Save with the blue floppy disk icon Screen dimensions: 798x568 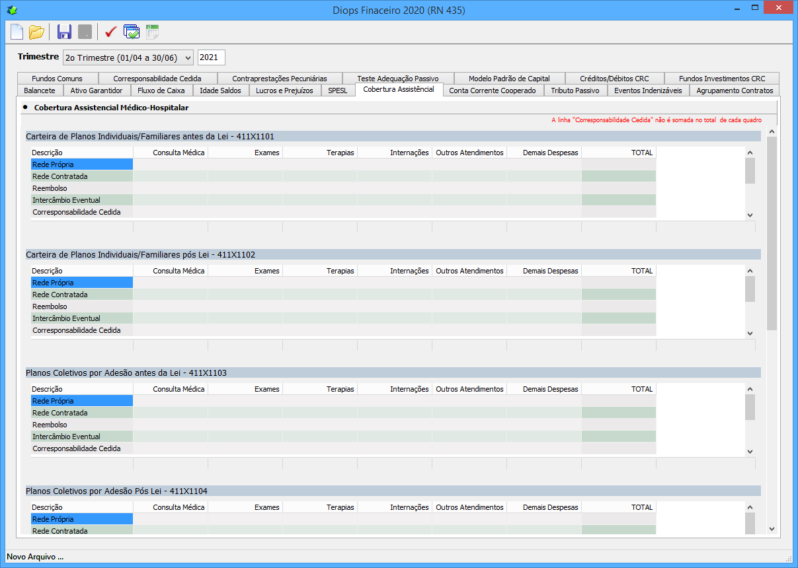(x=64, y=31)
